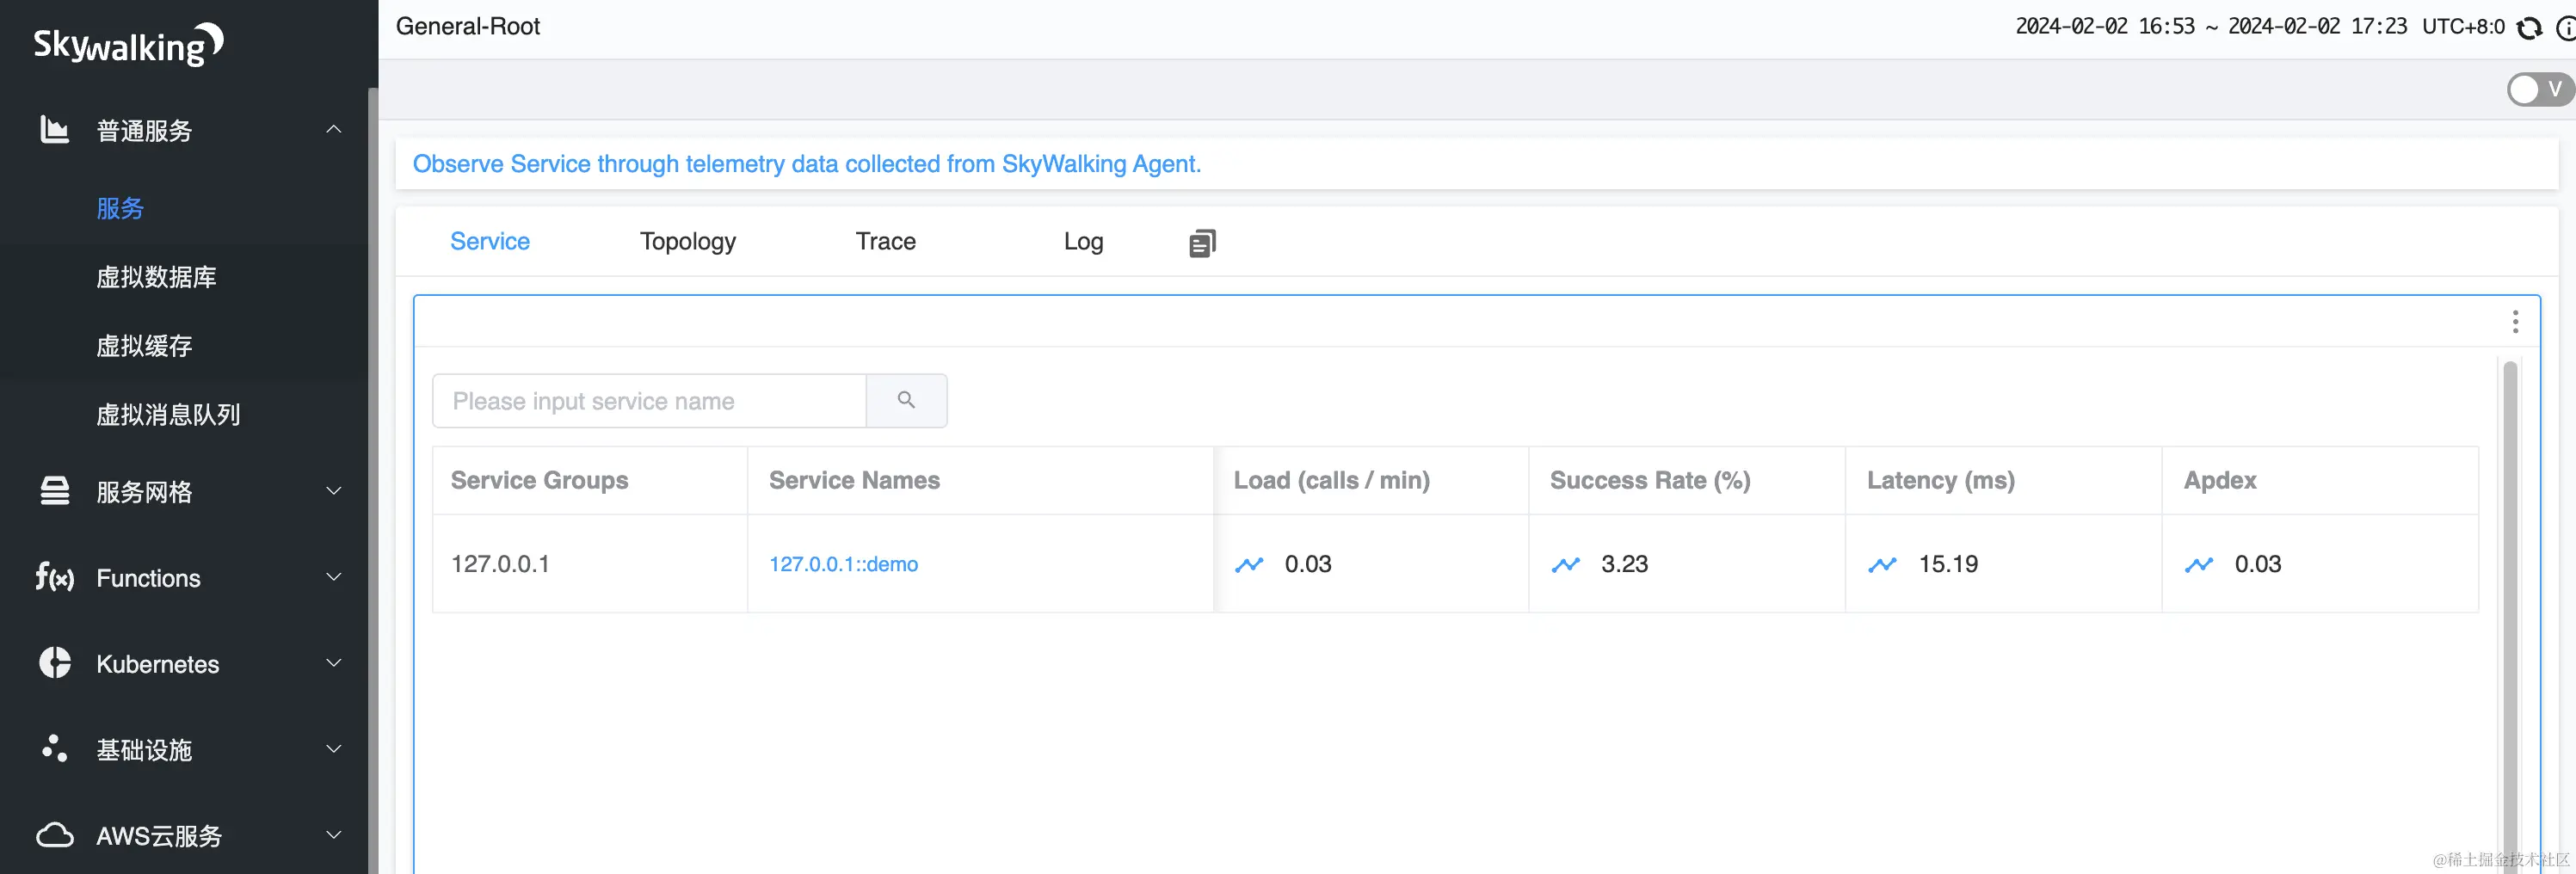Click the refresh time range icon

2529,28
